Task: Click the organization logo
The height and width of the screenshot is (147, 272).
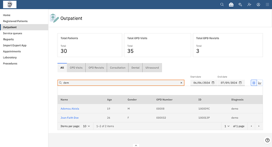Action: pos(10,4)
